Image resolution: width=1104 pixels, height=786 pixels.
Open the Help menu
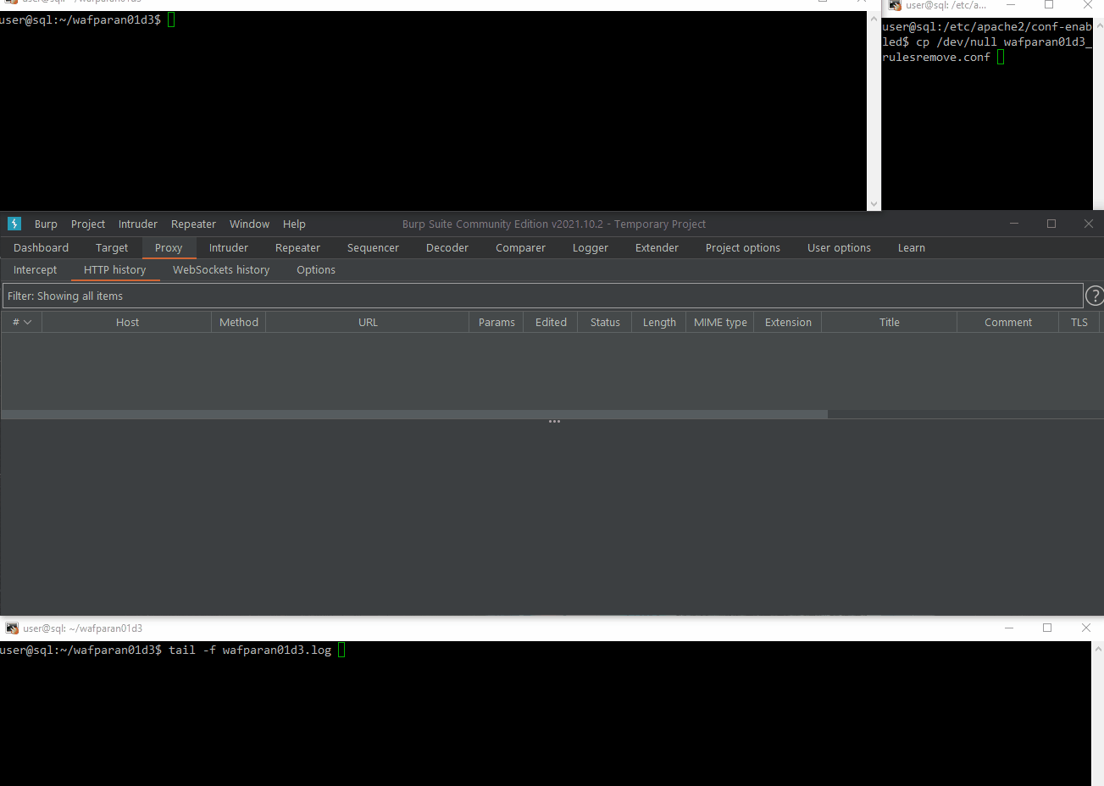294,224
